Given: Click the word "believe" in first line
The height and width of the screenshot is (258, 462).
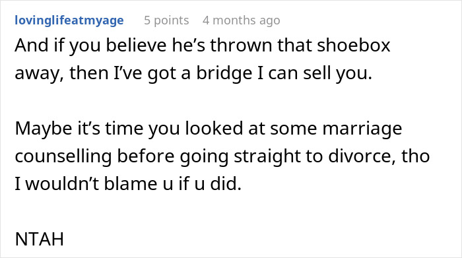Looking at the screenshot, I should coord(136,46).
